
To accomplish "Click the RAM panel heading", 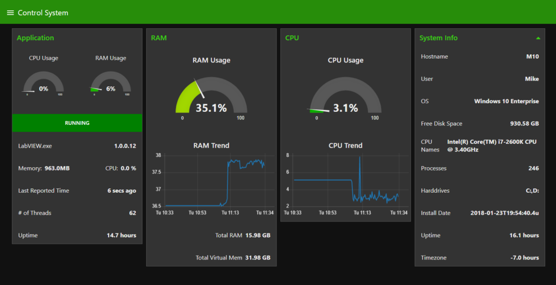I will [x=159, y=38].
